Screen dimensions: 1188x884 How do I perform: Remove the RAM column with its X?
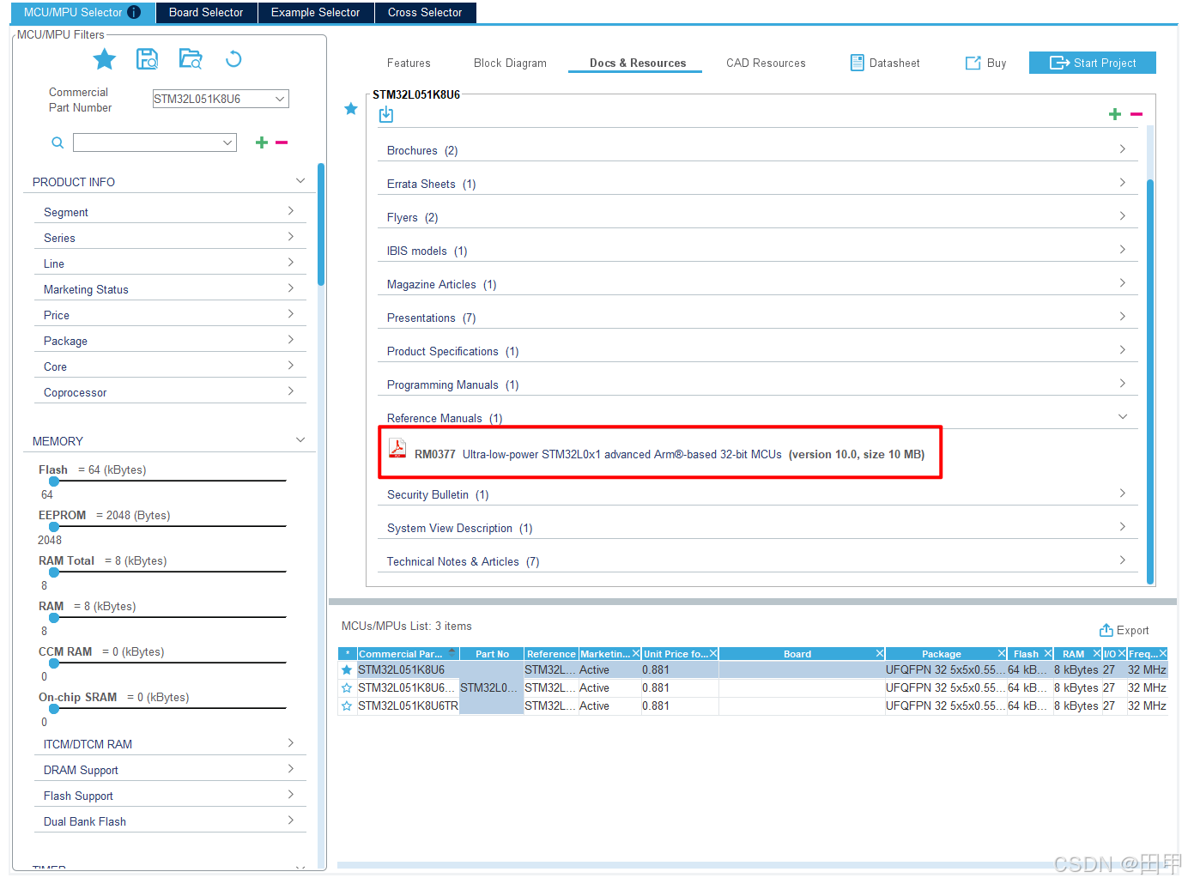click(x=1097, y=654)
